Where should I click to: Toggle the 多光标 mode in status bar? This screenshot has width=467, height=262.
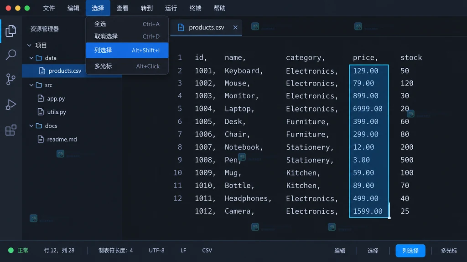point(449,251)
